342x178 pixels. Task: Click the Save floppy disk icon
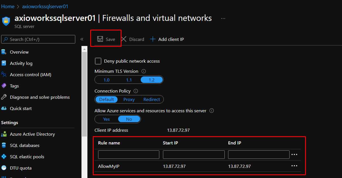(100, 39)
